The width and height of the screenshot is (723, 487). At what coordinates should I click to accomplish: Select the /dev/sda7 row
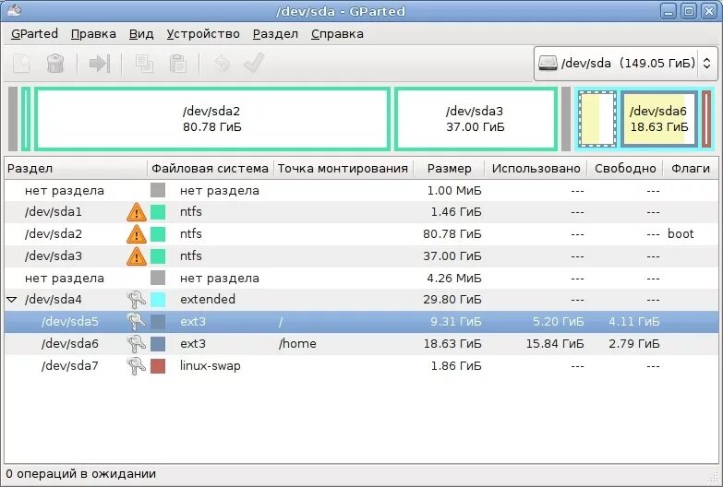[x=362, y=366]
